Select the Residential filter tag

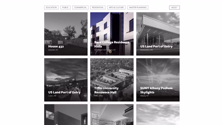coord(98,7)
